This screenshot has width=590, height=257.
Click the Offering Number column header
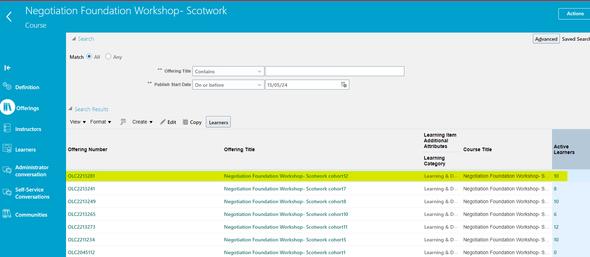(x=87, y=149)
